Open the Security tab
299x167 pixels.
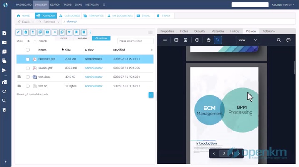[x=199, y=31]
